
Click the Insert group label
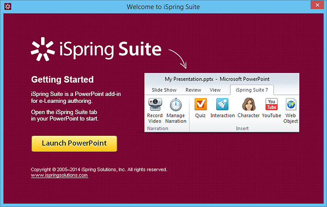(x=242, y=128)
